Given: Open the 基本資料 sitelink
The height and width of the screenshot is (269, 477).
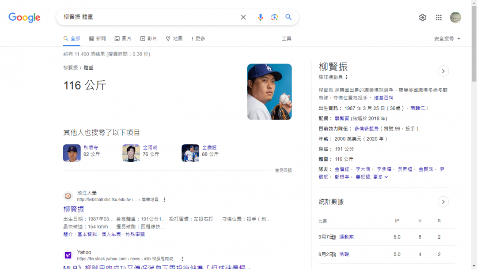Looking at the screenshot, I should (x=87, y=235).
